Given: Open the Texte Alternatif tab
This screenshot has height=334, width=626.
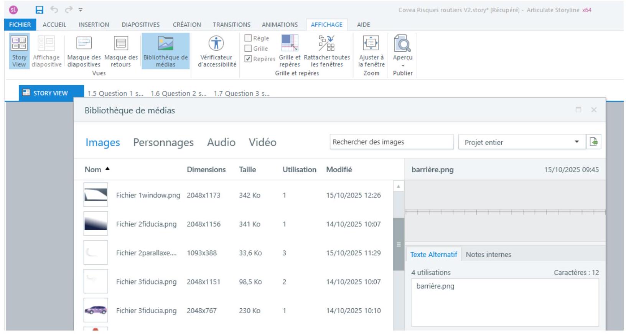Looking at the screenshot, I should tap(434, 255).
